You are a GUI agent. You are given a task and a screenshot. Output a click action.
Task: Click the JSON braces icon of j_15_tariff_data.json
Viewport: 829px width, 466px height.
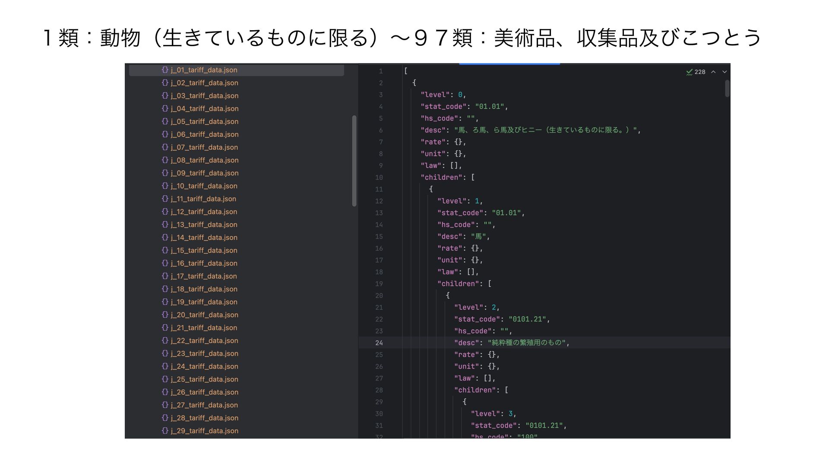(x=165, y=250)
